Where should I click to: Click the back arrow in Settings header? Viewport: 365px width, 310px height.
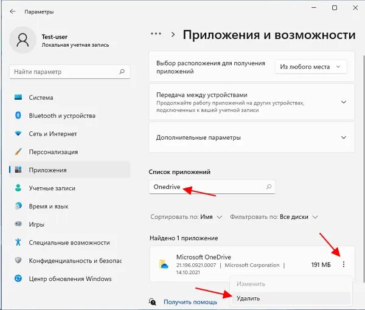click(x=13, y=12)
